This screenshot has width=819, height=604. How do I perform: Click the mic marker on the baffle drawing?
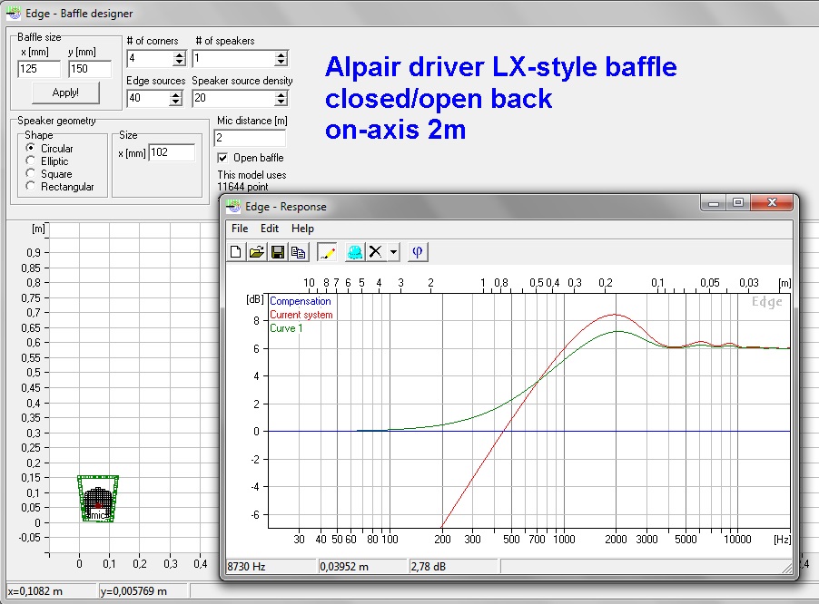point(98,515)
